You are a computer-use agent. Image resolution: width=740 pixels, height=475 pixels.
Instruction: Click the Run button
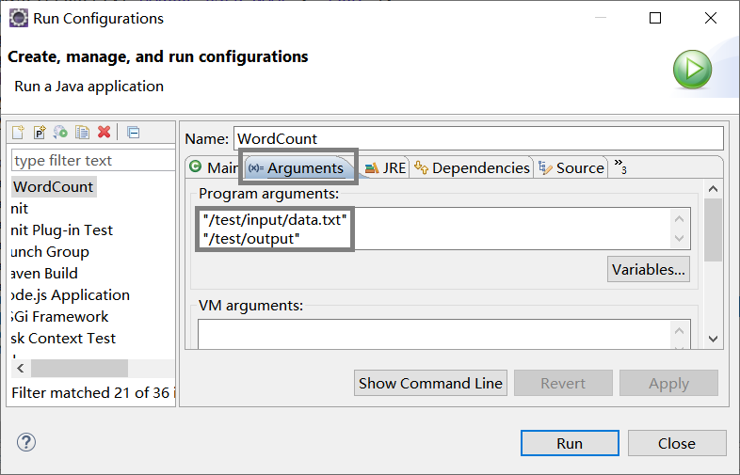(569, 443)
